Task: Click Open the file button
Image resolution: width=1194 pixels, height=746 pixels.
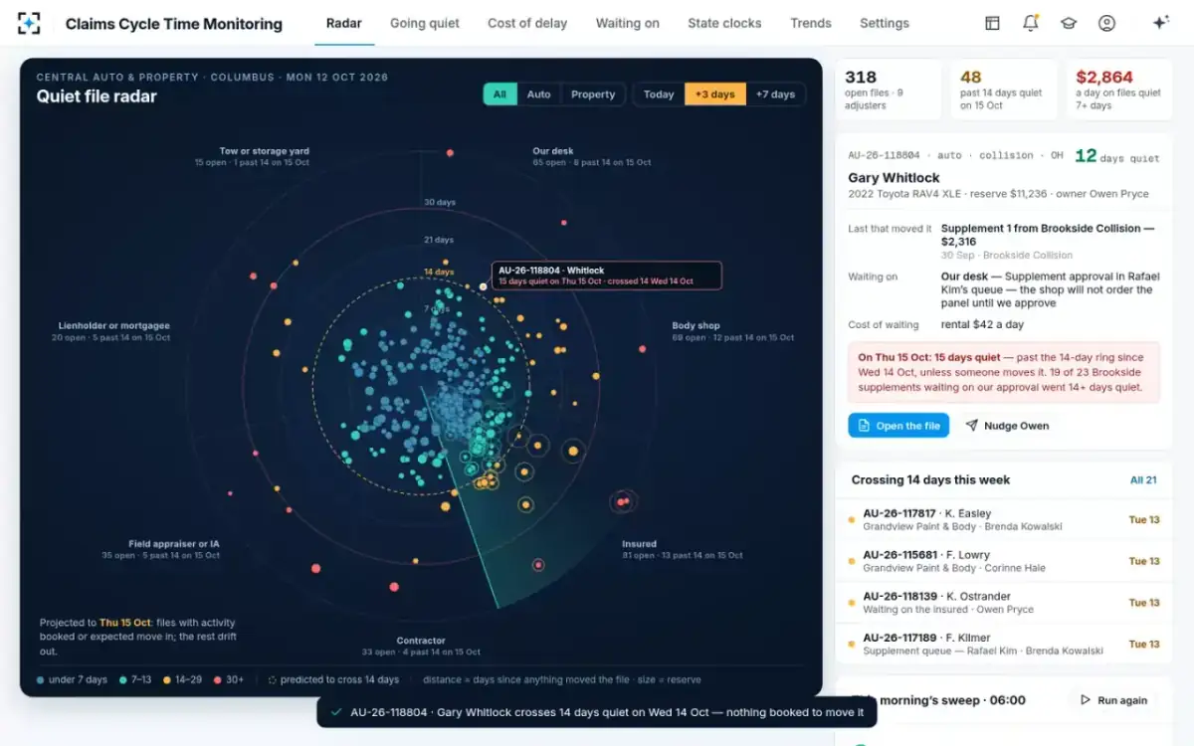Action: 898,426
